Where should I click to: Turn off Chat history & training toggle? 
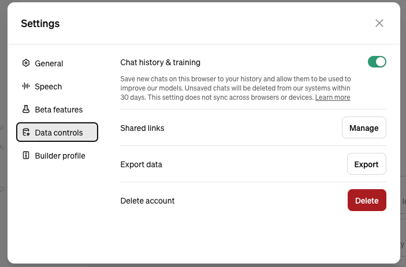(x=377, y=62)
